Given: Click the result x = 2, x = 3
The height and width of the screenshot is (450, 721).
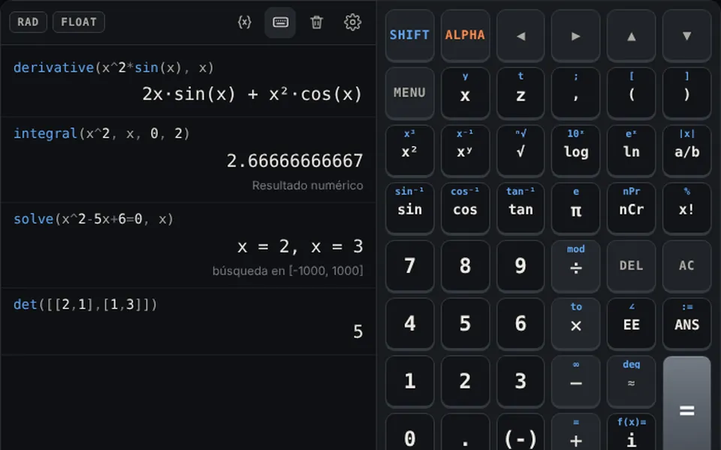Looking at the screenshot, I should pyautogui.click(x=300, y=247).
